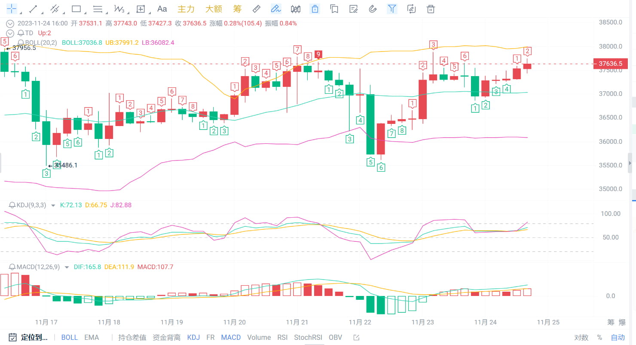Click the trash icon to remove drawings
Viewport: 636px width, 345px height.
pos(431,9)
